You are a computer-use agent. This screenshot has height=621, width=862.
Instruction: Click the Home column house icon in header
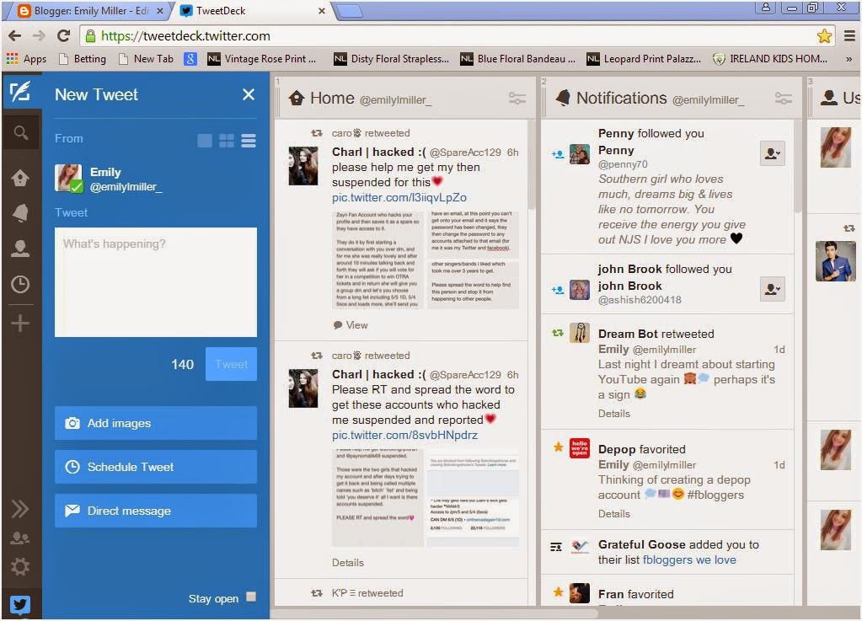[x=297, y=99]
